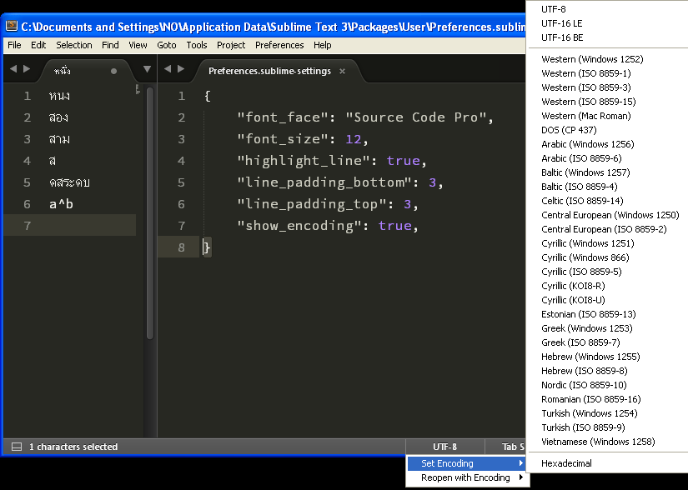
Task: Click the Sublime Text title bar icon
Action: point(12,26)
